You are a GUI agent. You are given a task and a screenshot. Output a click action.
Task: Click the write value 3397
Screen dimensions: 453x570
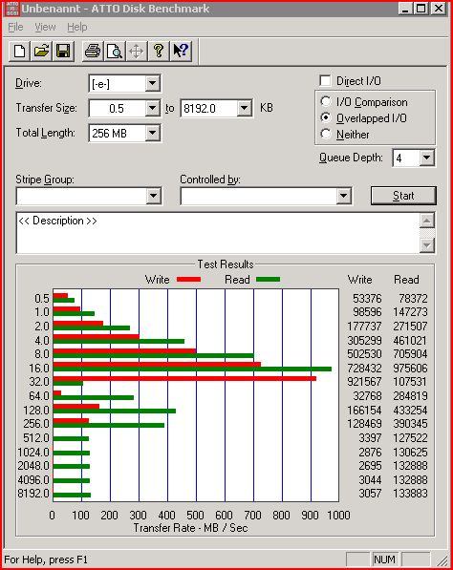370,438
